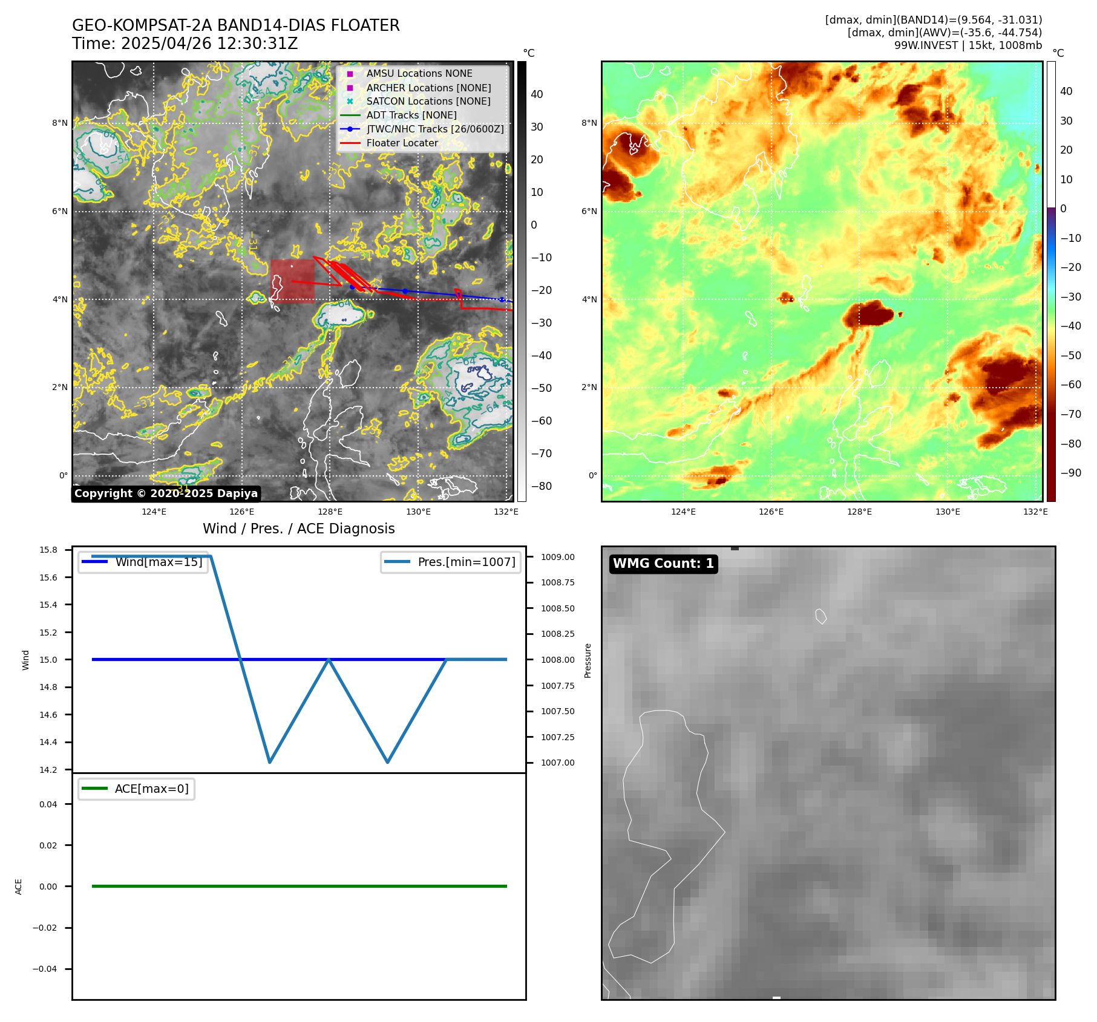Click 'Wind / Pres. / ACE Diagnosis' chart title
The image size is (1097, 1022).
point(299,529)
